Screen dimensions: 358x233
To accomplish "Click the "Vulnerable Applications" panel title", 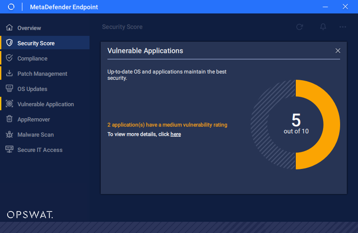I will (145, 51).
